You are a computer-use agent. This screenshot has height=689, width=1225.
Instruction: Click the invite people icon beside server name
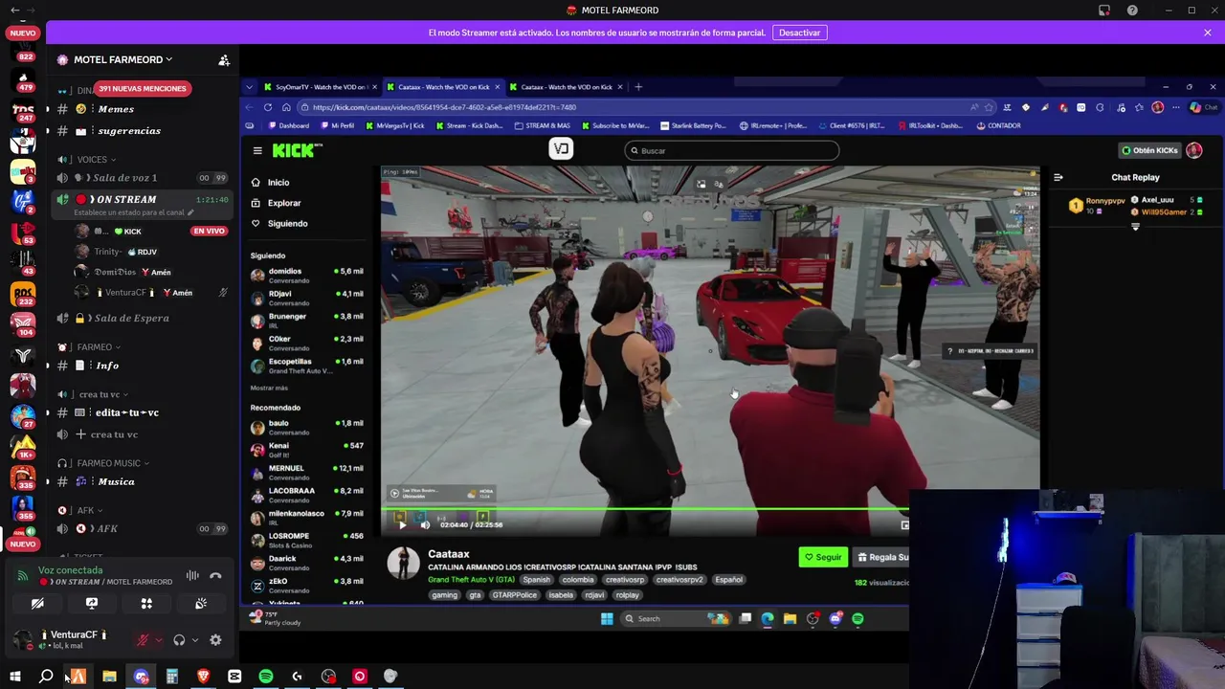pyautogui.click(x=224, y=59)
